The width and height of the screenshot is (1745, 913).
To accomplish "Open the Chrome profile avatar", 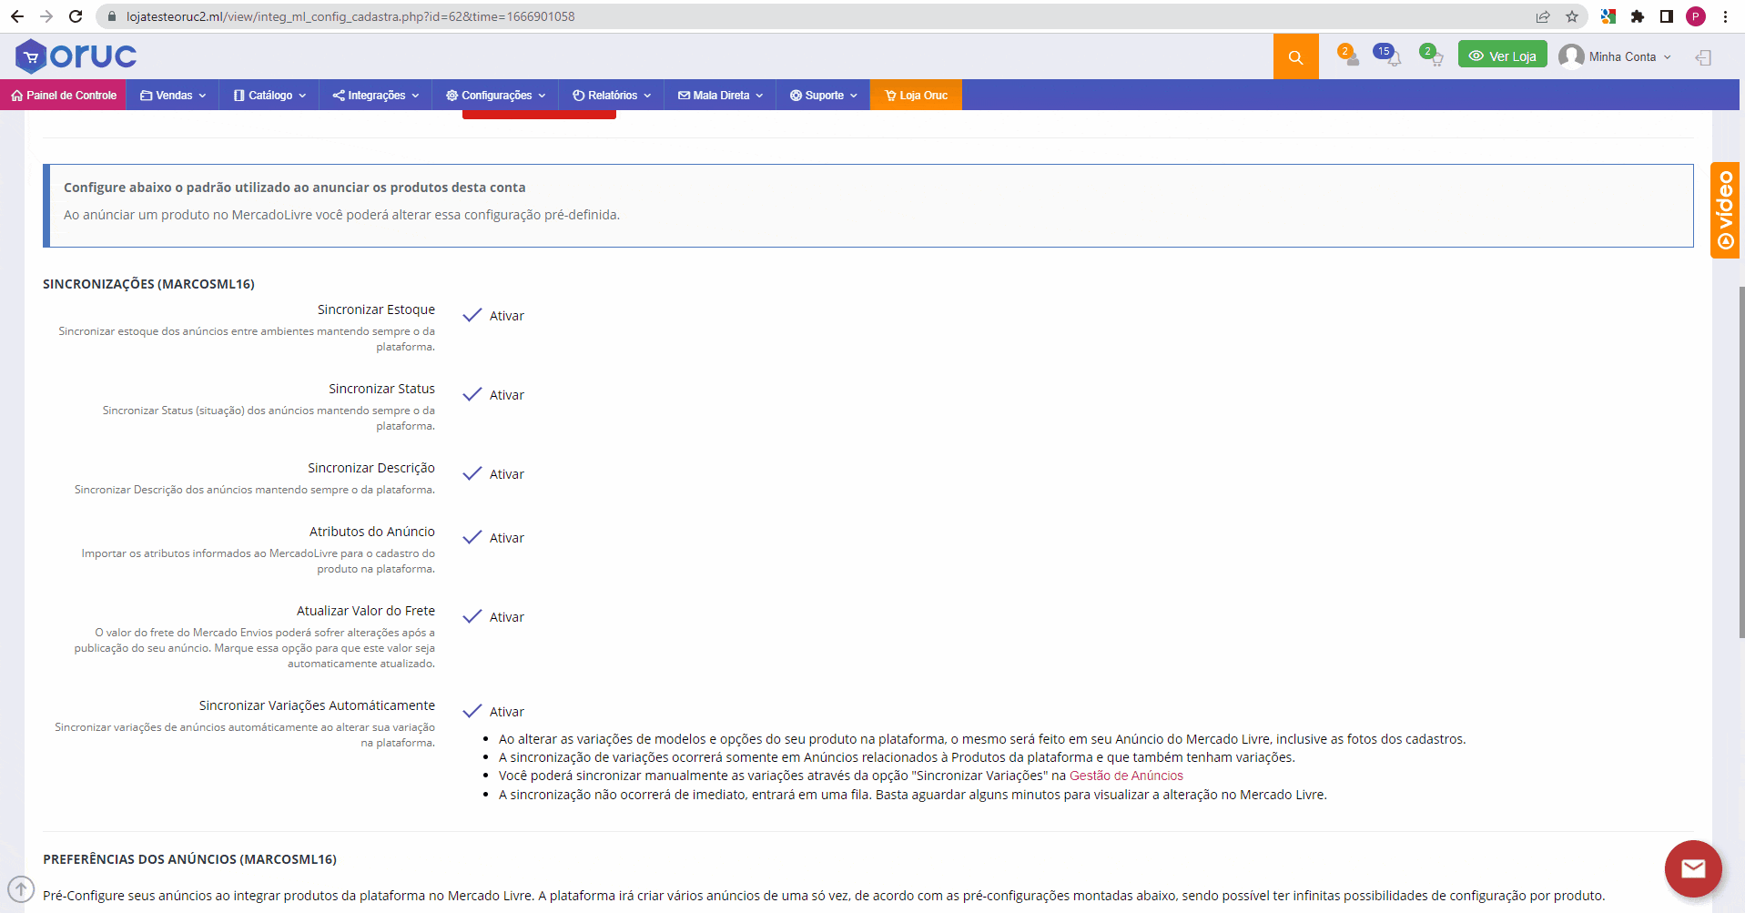I will pos(1696,16).
